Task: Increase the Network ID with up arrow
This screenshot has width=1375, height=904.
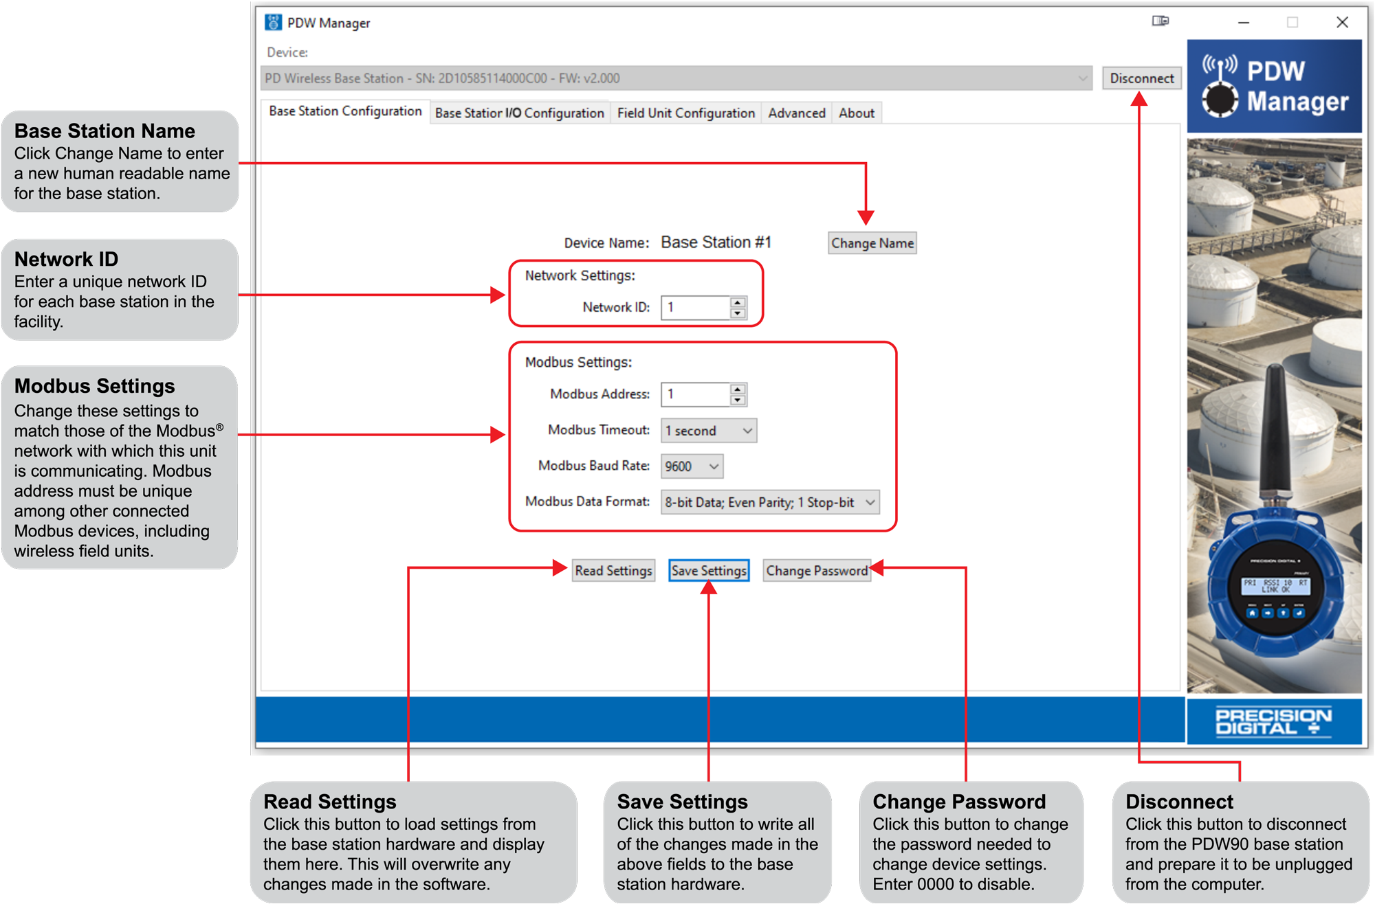Action: point(738,302)
